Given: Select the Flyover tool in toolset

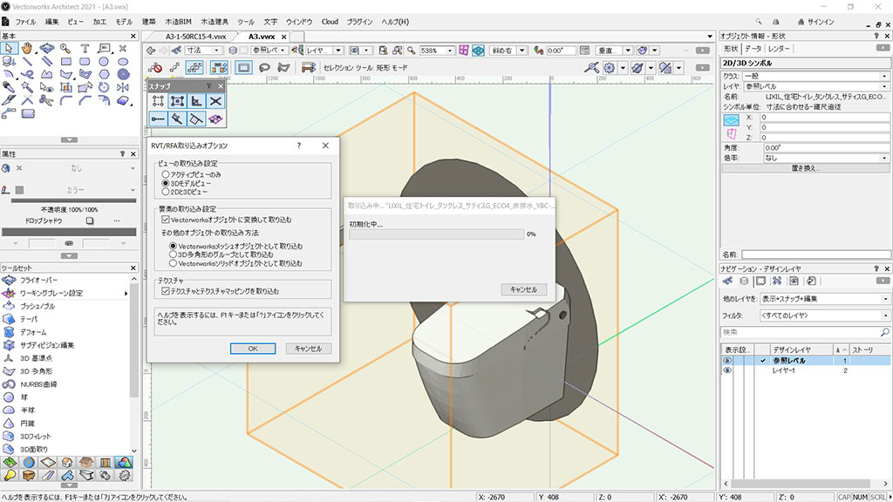Looking at the screenshot, I should 37,280.
